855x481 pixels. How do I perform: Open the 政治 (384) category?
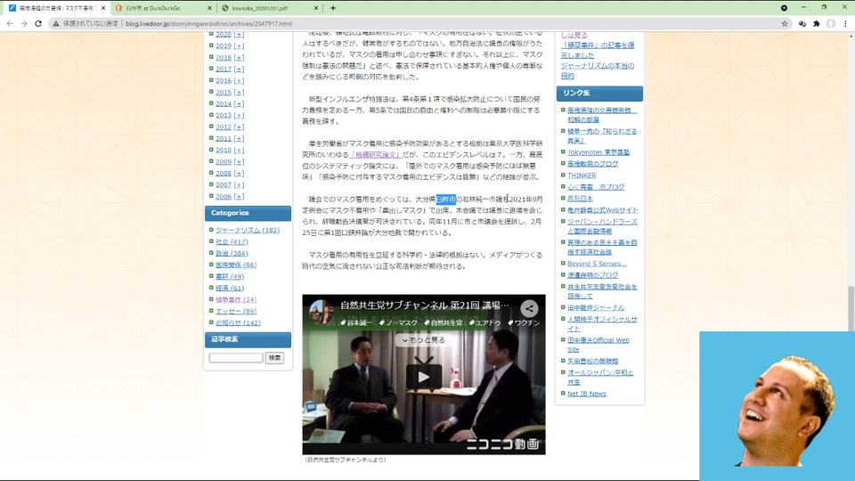coord(232,253)
